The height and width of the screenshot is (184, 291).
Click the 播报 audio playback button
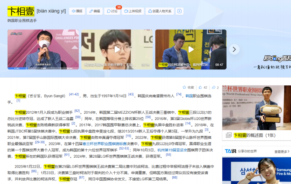pyautogui.click(x=77, y=11)
